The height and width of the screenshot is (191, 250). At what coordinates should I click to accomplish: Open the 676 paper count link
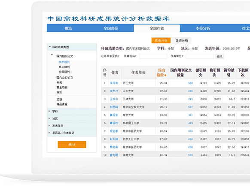pyautogui.click(x=191, y=131)
